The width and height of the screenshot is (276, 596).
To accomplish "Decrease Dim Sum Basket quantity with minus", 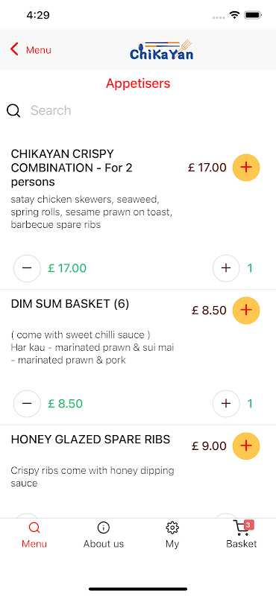I will (27, 404).
